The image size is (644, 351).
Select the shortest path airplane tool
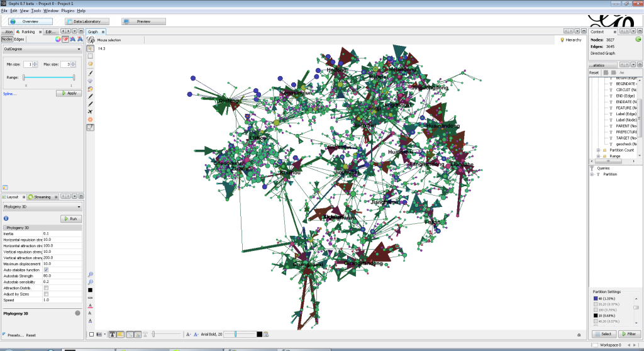(91, 111)
